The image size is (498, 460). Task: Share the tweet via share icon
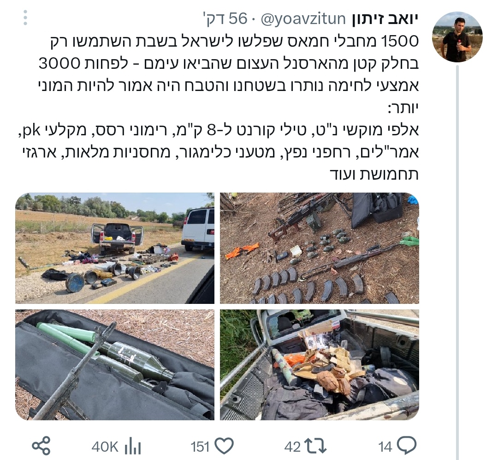click(x=41, y=446)
